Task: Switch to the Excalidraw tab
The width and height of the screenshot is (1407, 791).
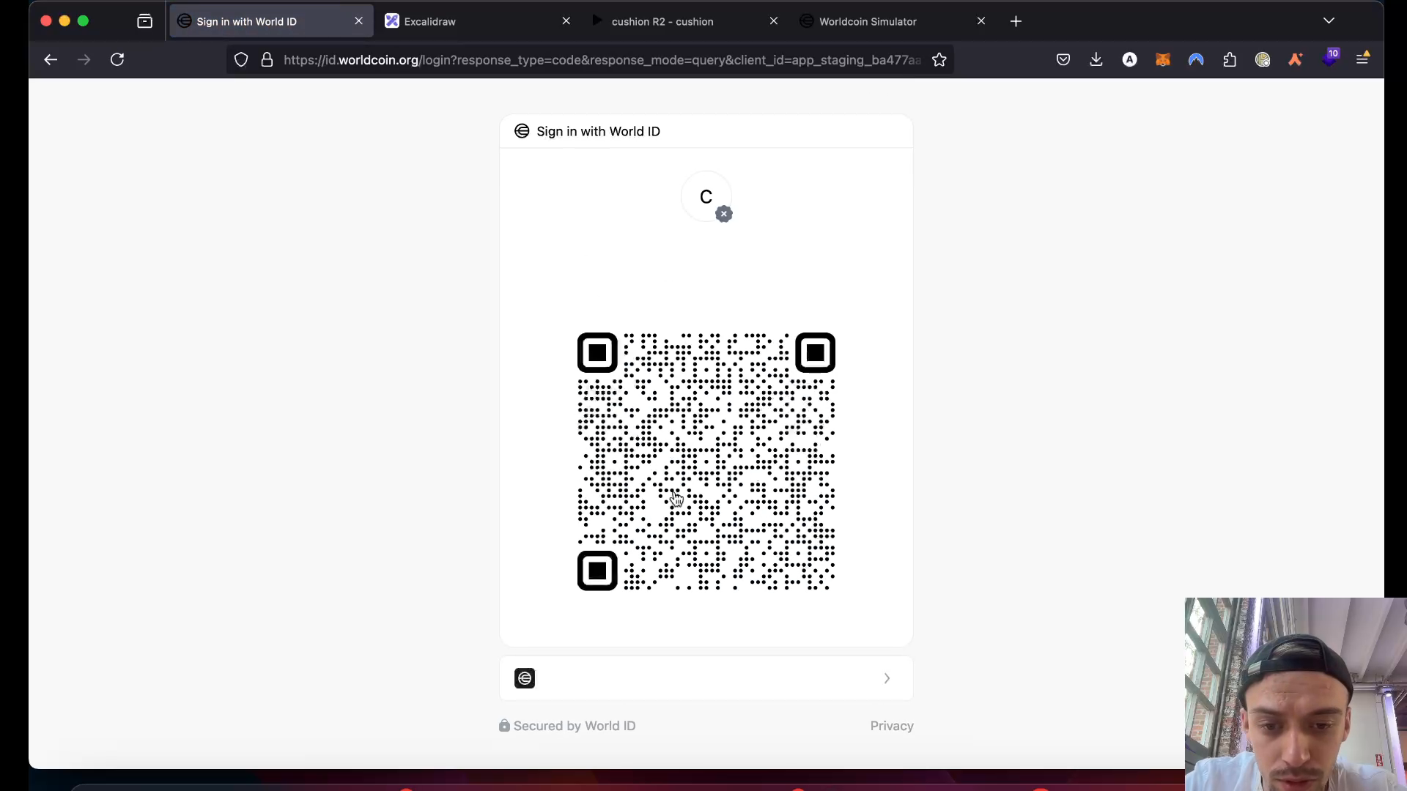Action: click(x=478, y=21)
